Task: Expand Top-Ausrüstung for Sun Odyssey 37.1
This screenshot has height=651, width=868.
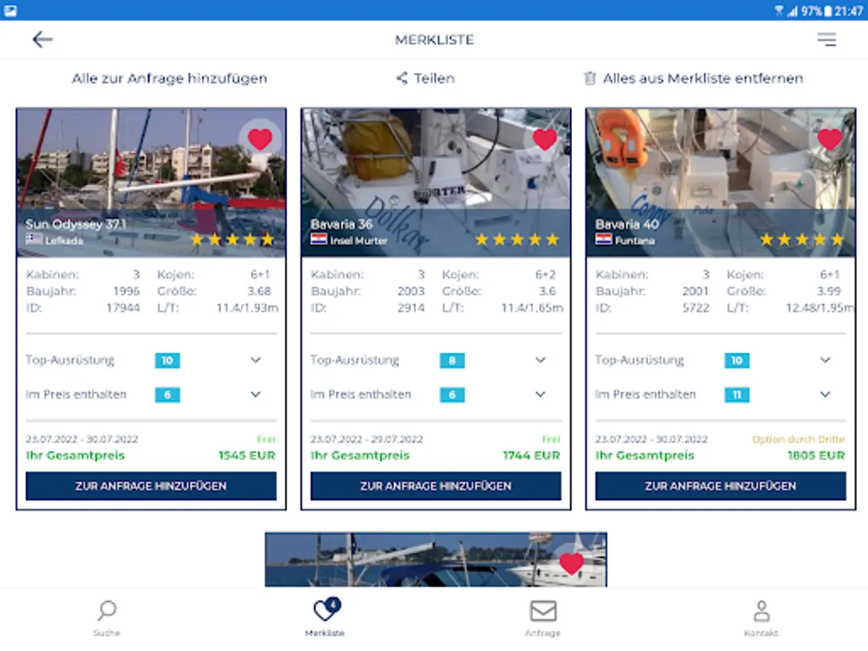Action: (255, 360)
